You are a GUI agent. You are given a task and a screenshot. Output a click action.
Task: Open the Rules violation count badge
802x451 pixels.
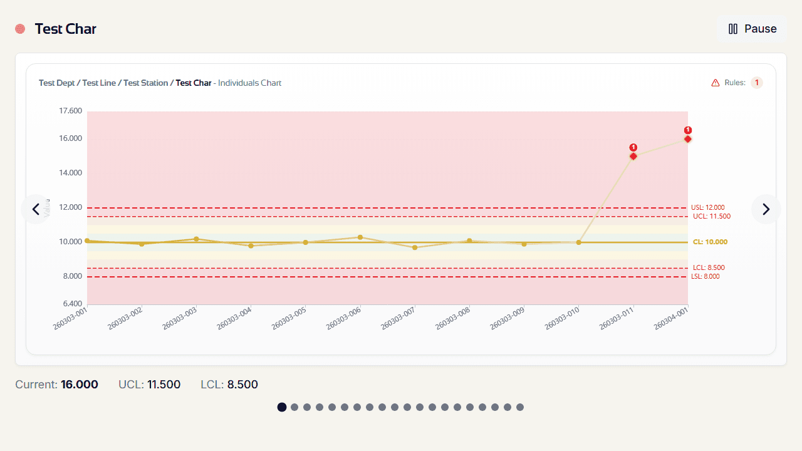(756, 83)
